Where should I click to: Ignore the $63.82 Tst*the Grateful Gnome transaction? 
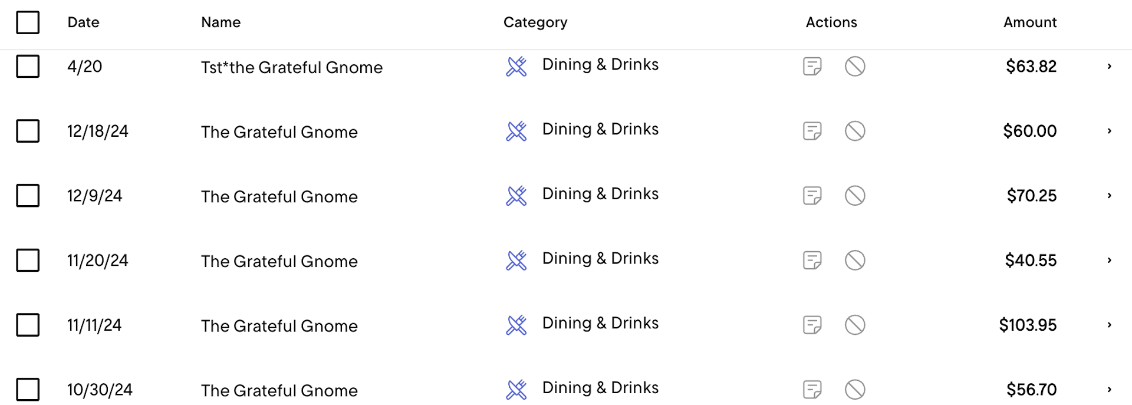pyautogui.click(x=854, y=66)
